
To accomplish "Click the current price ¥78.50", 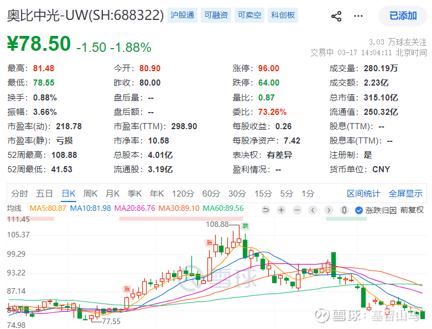I will pyautogui.click(x=39, y=44).
